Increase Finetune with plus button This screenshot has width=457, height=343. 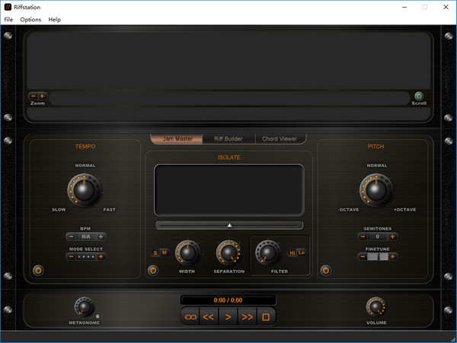[392, 256]
